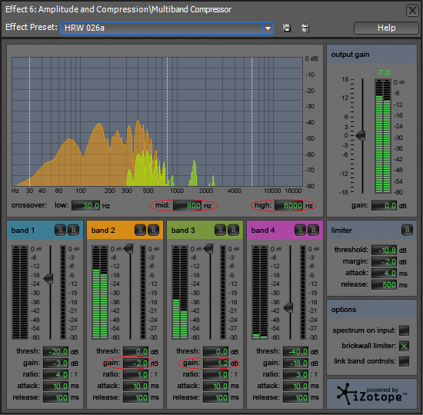Bypass band 2 with B button
423x415 pixels.
[153, 230]
